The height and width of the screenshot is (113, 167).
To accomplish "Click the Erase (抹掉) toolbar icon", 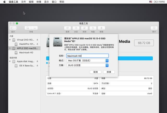I will click(85, 28).
